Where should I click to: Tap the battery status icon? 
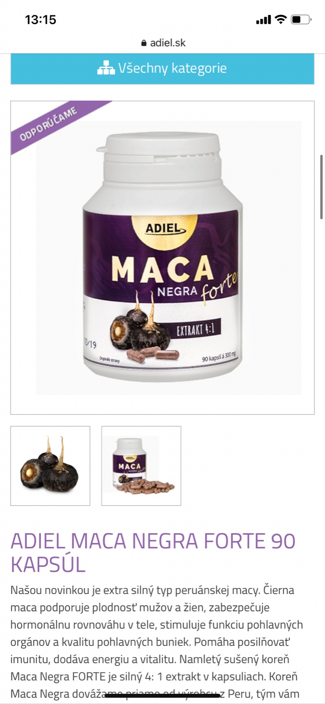(301, 19)
